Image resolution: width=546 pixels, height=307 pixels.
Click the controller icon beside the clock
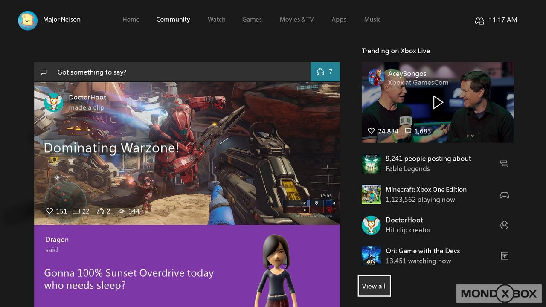pyautogui.click(x=479, y=20)
